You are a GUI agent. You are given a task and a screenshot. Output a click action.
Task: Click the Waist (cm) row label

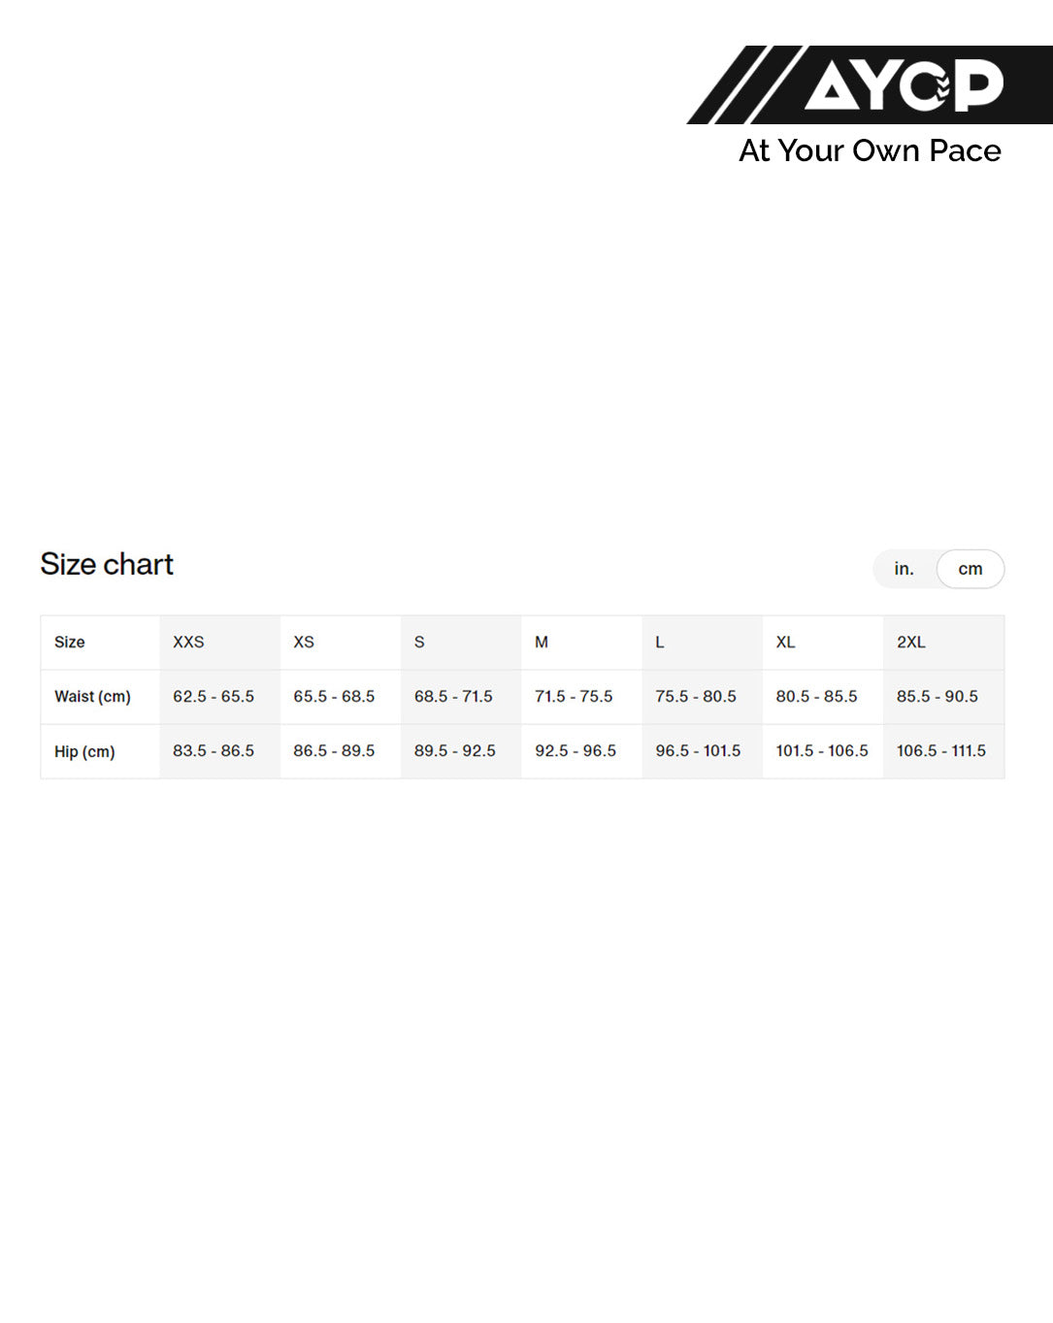tap(92, 697)
